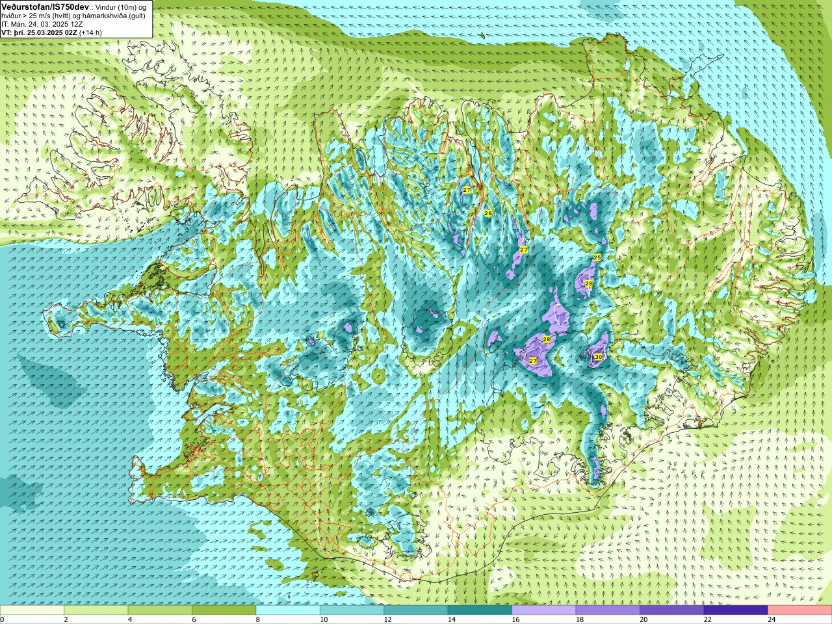Select the 6–8 m/s dark green legend block

(224, 610)
